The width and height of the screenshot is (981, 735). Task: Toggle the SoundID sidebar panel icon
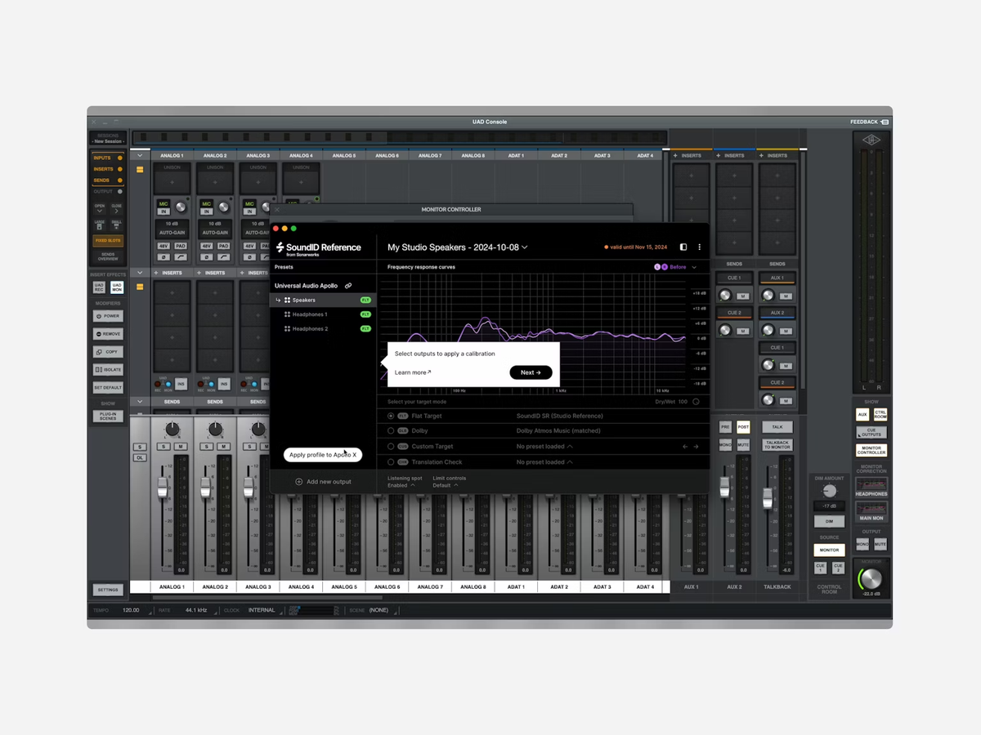point(683,247)
